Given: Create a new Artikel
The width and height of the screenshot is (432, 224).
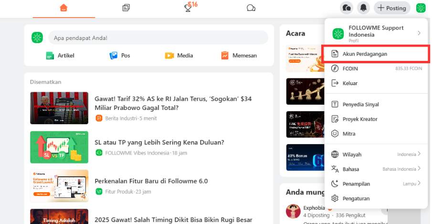Looking at the screenshot, I should point(60,56).
